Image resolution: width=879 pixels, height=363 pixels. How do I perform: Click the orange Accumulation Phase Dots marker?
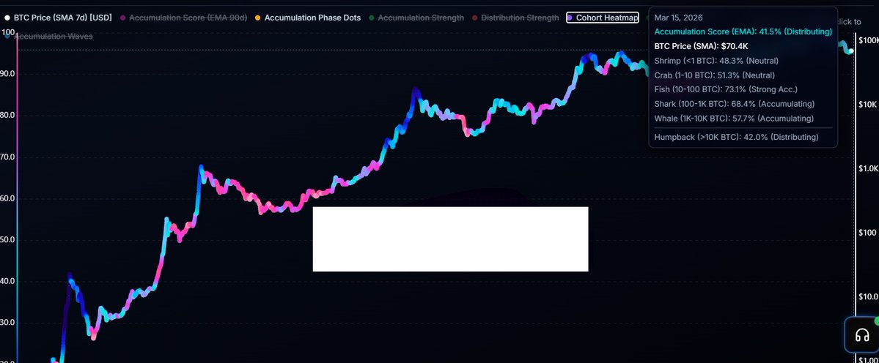pos(258,18)
